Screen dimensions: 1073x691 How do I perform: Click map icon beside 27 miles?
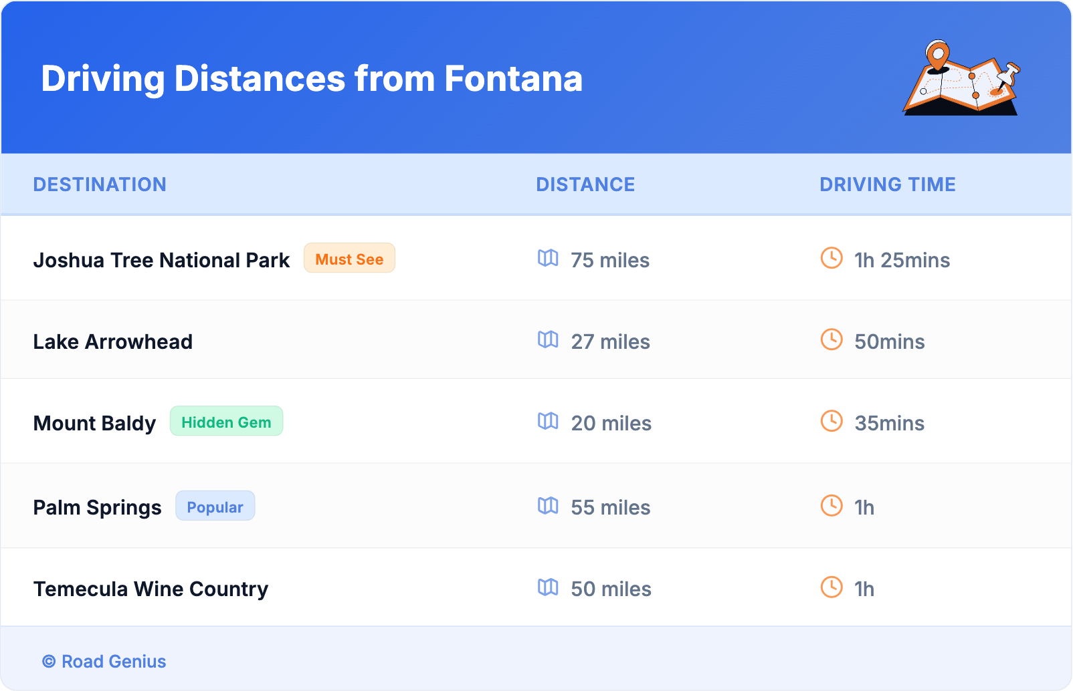548,339
